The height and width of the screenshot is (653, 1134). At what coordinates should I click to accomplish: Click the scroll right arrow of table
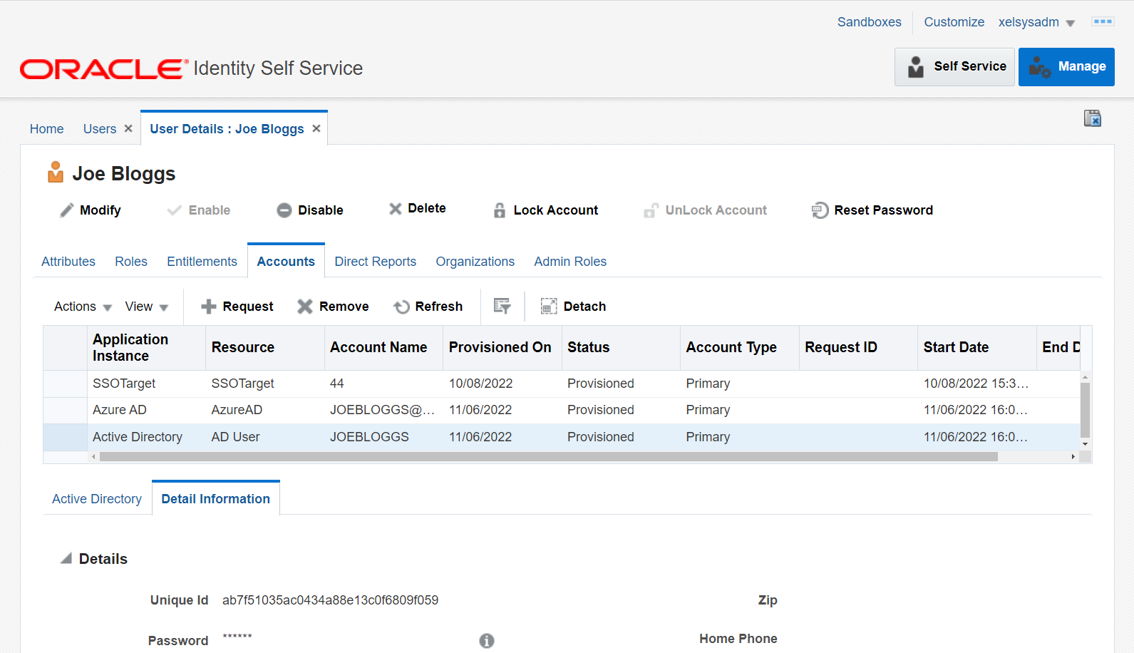click(x=1073, y=457)
